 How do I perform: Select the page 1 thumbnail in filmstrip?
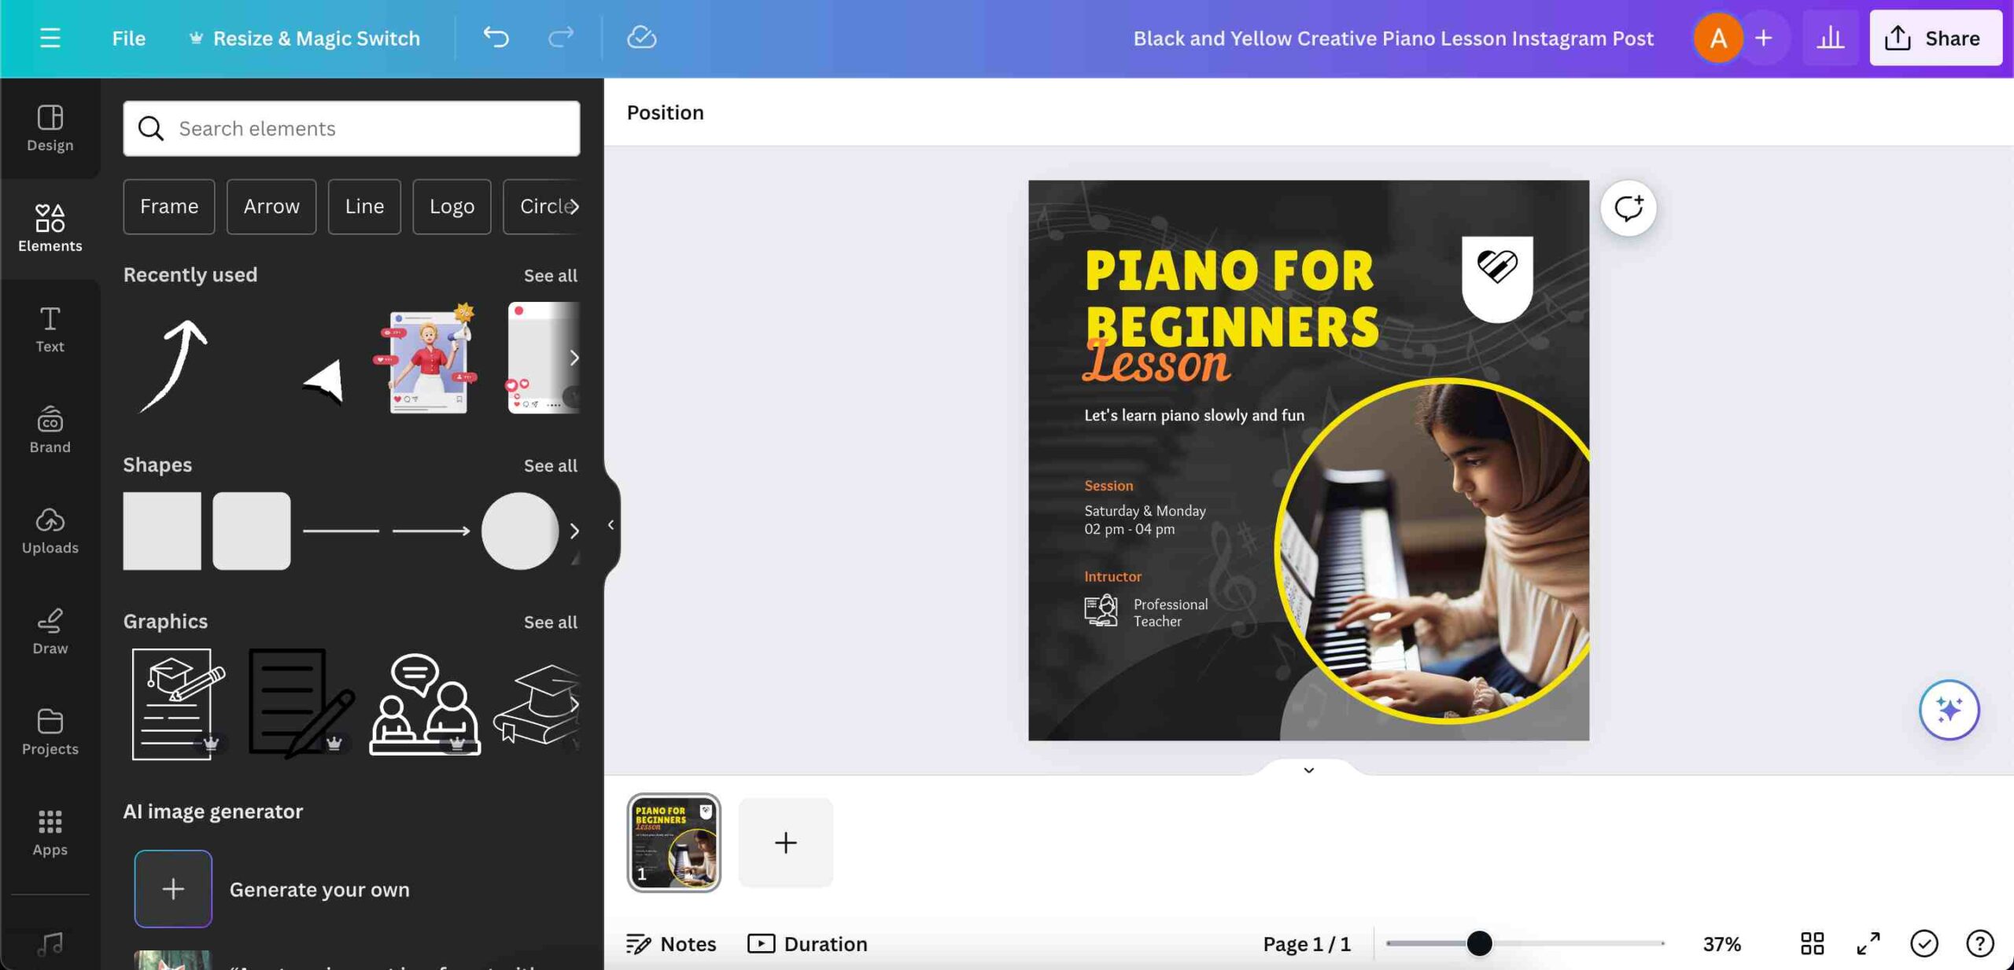[x=672, y=843]
